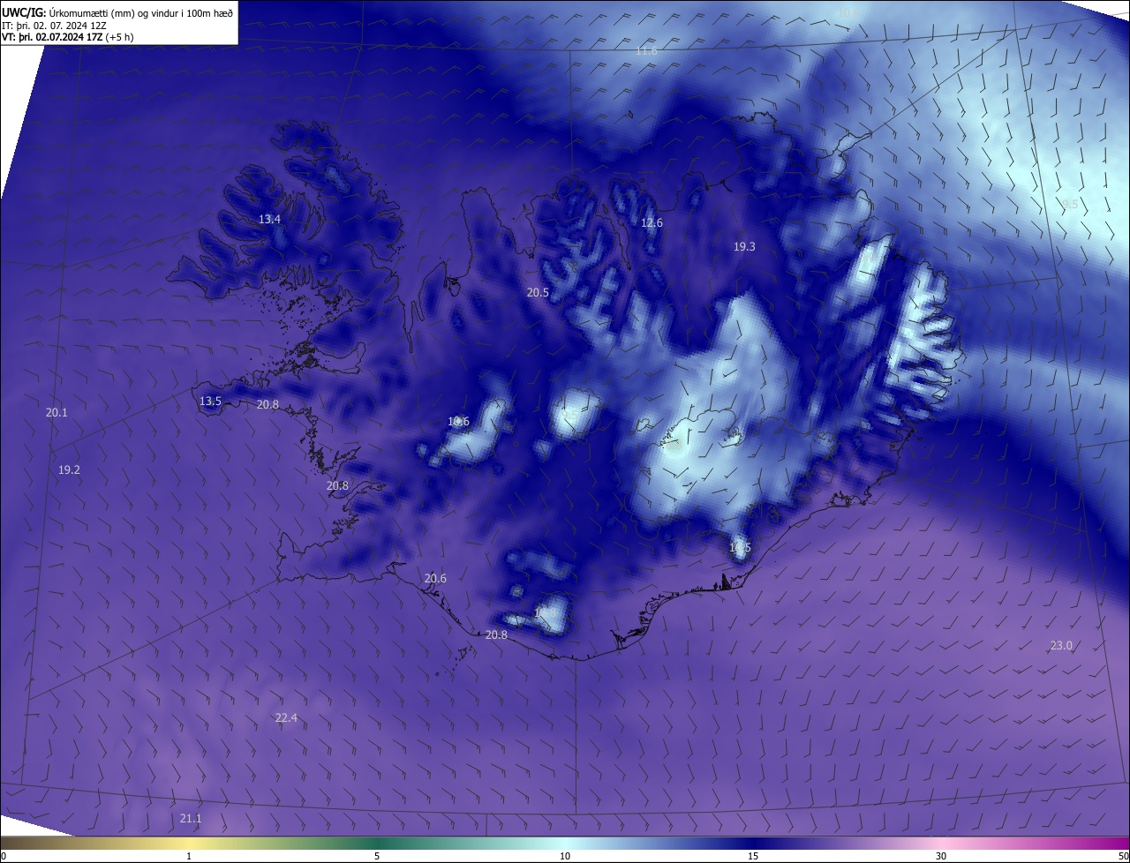Click the 20.5 value label on the map
The image size is (1130, 863).
click(538, 292)
